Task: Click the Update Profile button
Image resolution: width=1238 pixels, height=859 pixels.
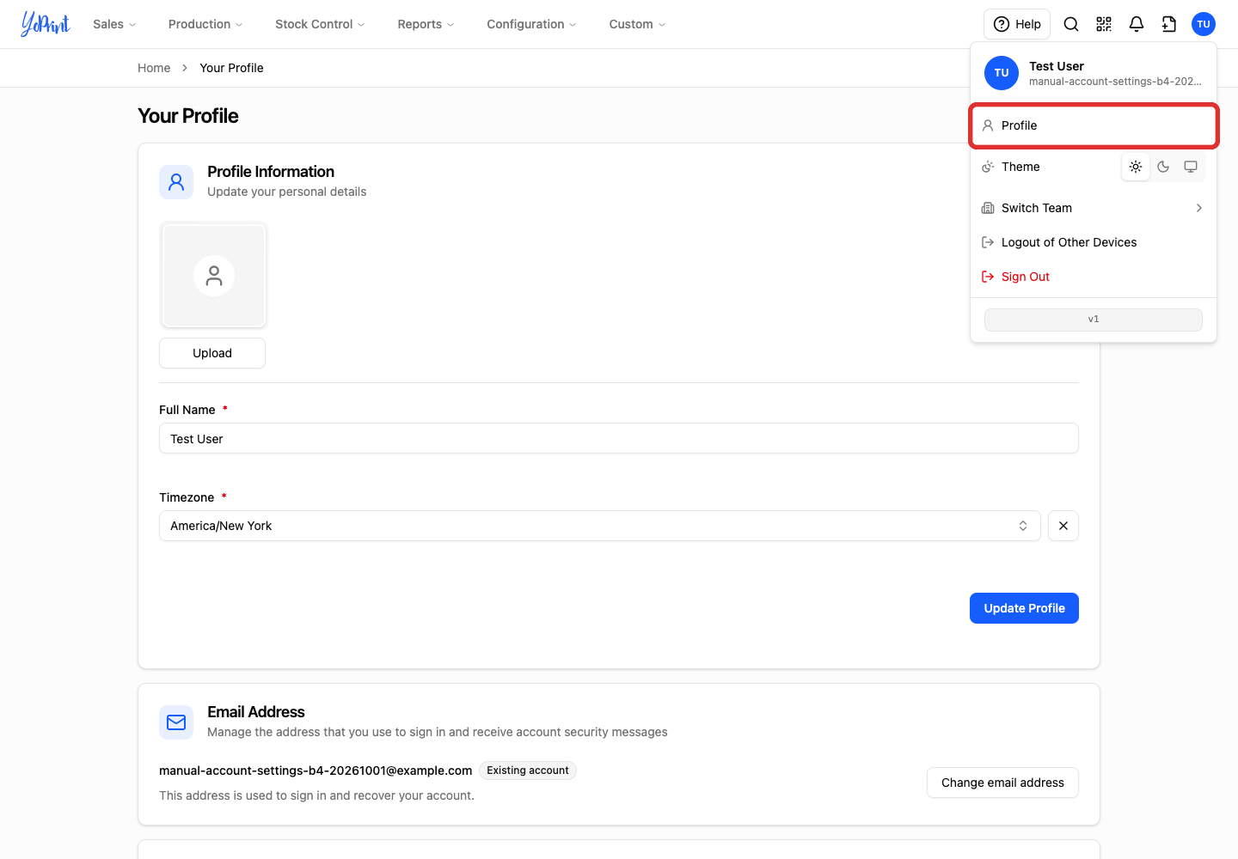Action: tap(1024, 608)
